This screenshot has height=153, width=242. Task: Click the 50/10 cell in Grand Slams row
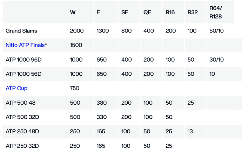(216, 31)
